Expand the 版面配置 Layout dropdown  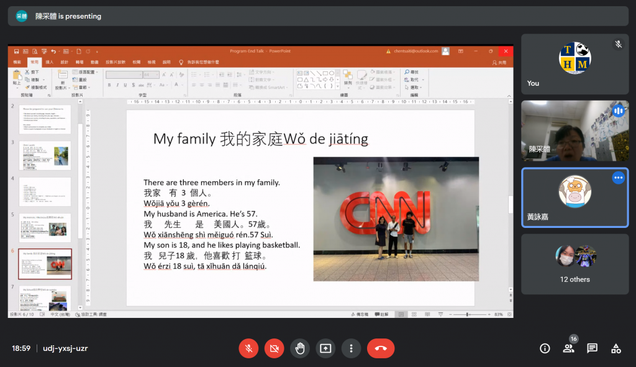(x=85, y=72)
